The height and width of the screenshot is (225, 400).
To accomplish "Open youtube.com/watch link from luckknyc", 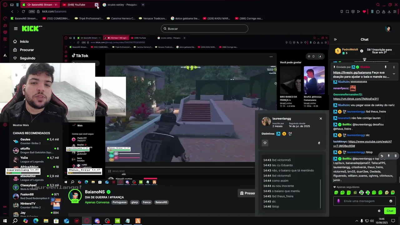I will [x=362, y=144].
